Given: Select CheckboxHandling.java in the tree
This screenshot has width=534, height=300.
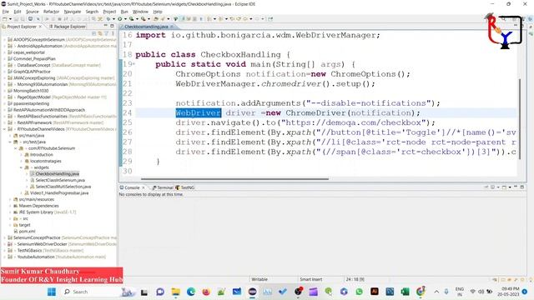Looking at the screenshot, I should [x=57, y=174].
